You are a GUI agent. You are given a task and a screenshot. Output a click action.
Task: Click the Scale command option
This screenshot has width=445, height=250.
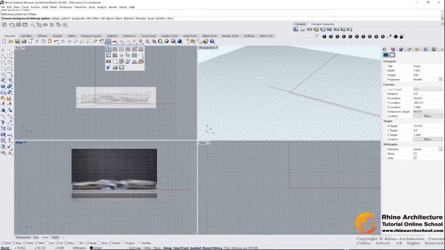point(151,19)
